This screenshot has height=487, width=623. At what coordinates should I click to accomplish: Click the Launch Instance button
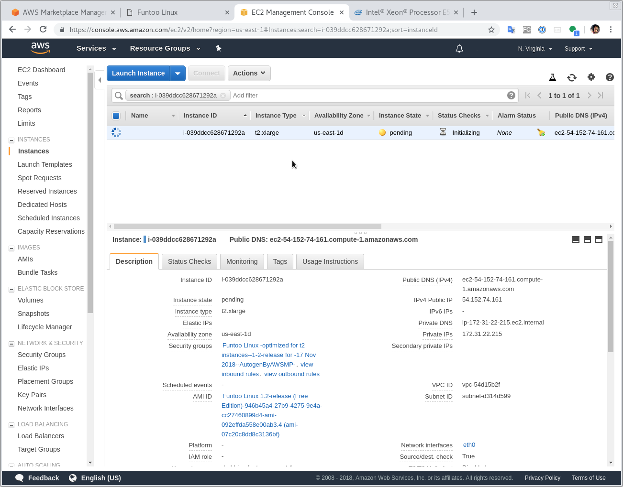tap(138, 73)
